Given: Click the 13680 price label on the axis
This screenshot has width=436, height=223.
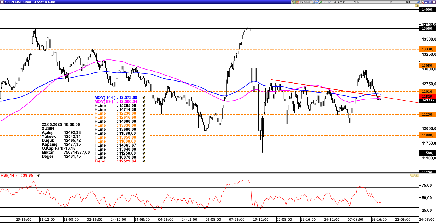Looking at the screenshot, I should (x=427, y=28).
